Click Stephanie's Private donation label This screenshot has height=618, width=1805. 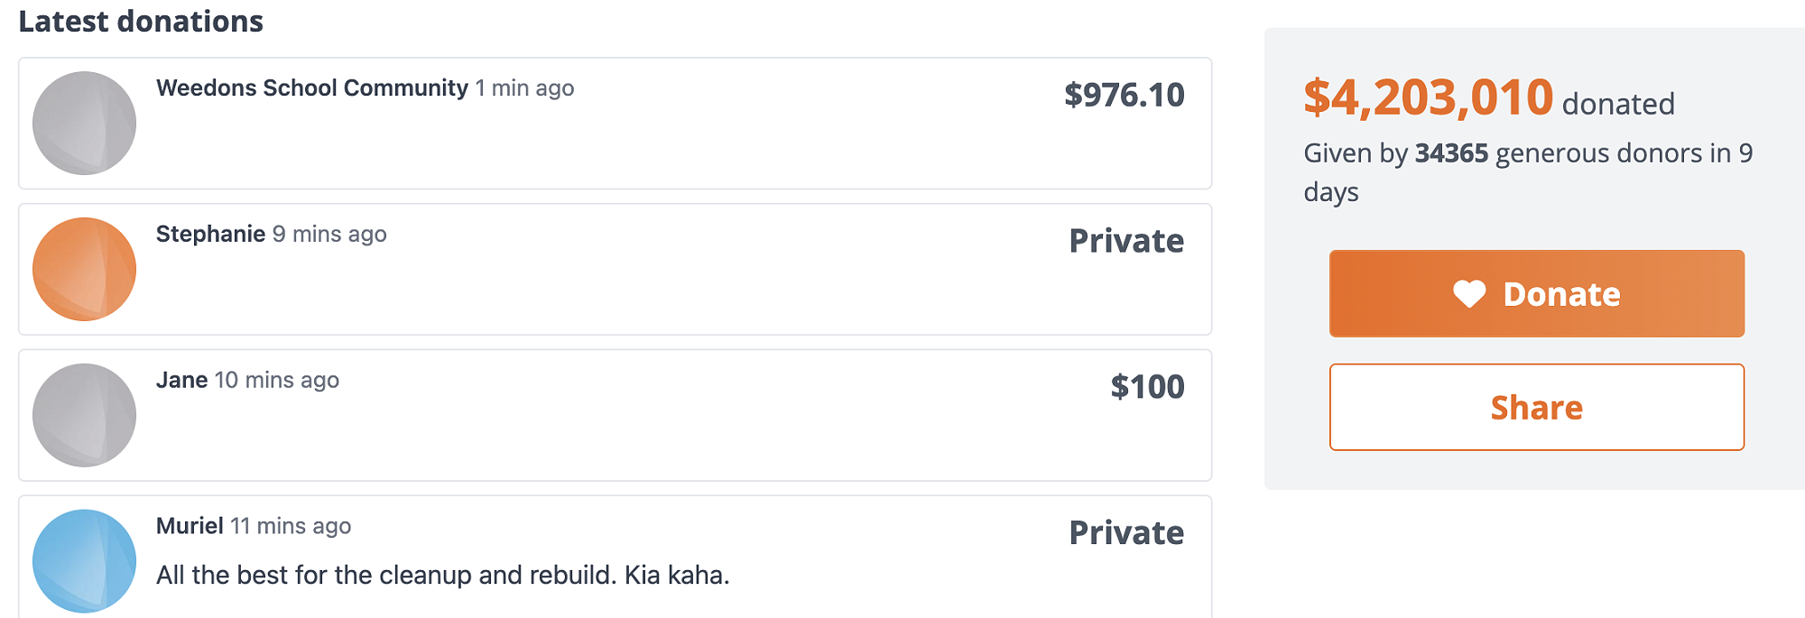[x=1126, y=242]
